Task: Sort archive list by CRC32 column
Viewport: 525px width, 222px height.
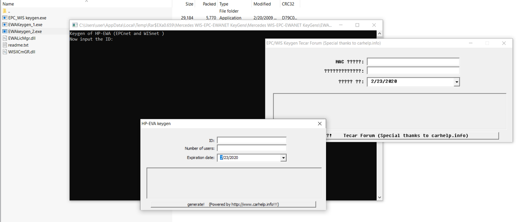Action: coord(288,4)
